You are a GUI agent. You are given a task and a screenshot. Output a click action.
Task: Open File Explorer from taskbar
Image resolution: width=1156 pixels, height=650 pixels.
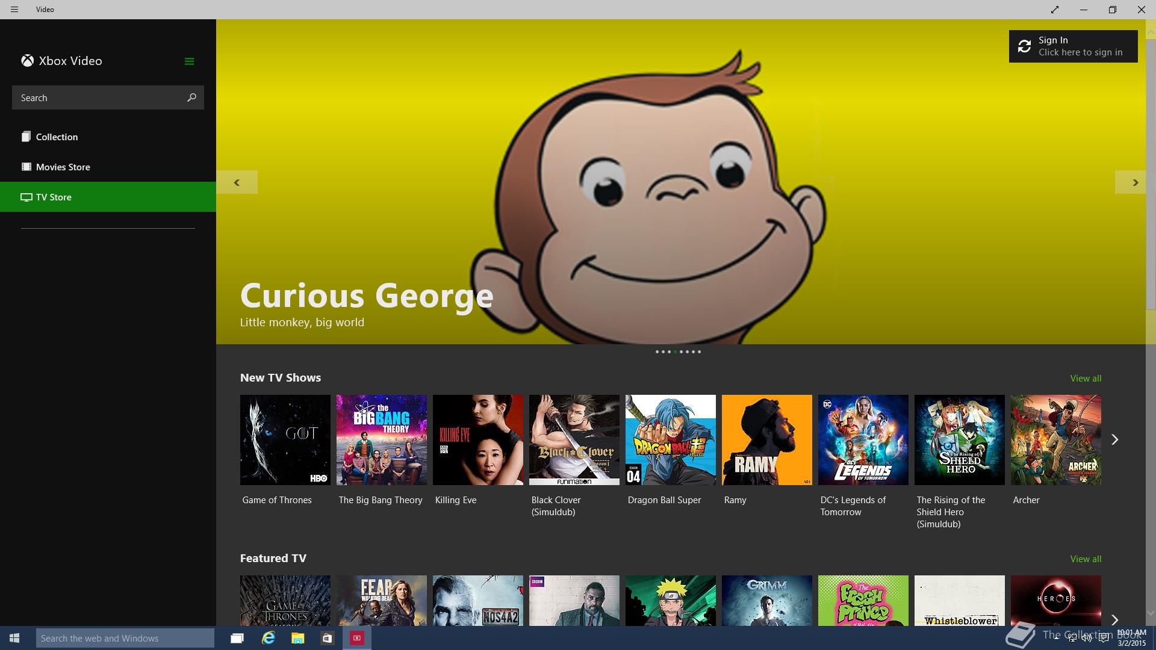[297, 638]
